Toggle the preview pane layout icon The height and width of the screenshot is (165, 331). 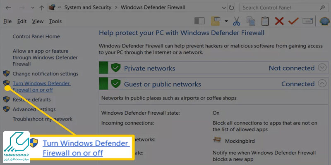coord(199,21)
